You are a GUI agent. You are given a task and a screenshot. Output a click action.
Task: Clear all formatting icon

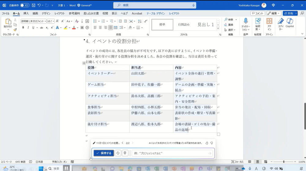tap(77, 21)
